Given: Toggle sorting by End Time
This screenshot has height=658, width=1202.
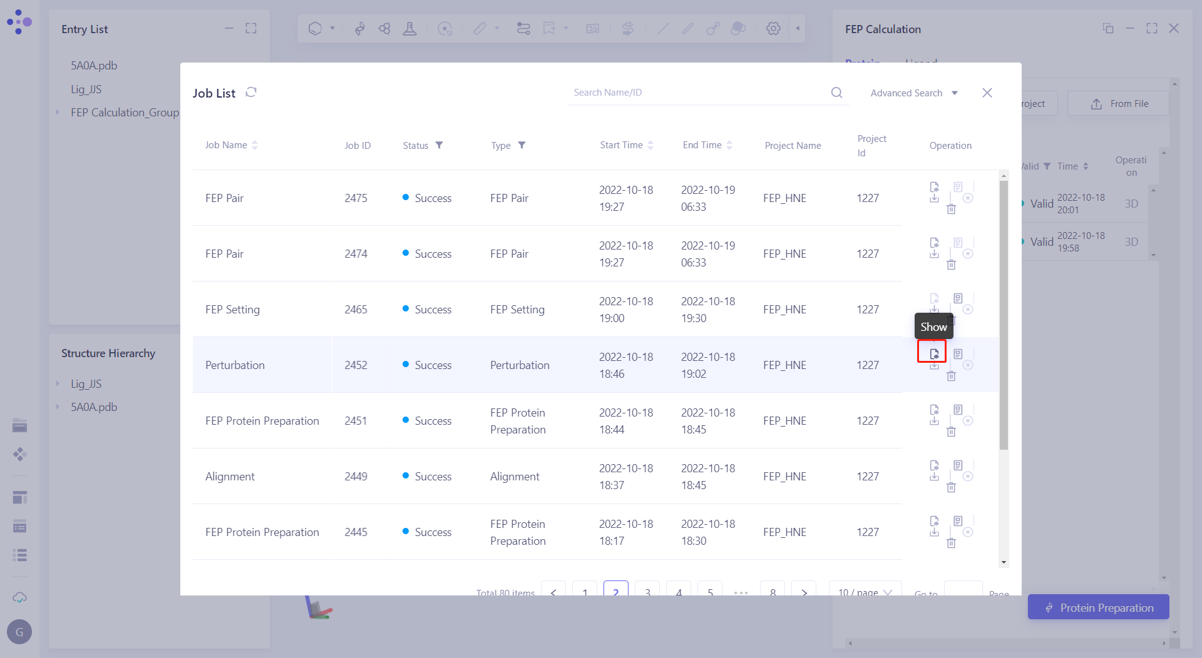Looking at the screenshot, I should pos(729,145).
